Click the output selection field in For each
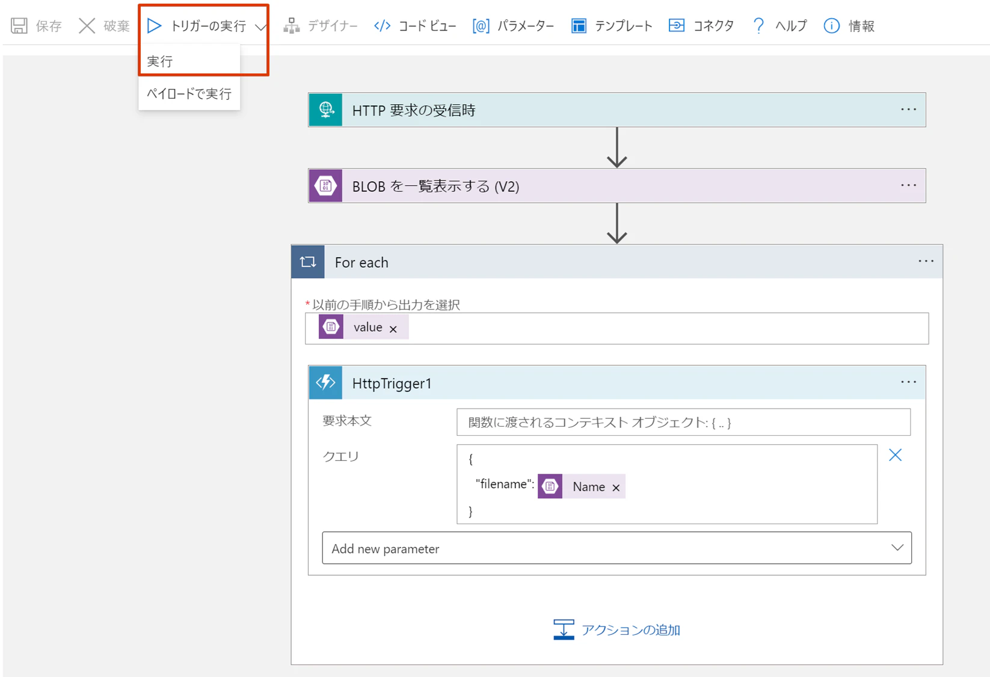The height and width of the screenshot is (677, 990). click(617, 328)
